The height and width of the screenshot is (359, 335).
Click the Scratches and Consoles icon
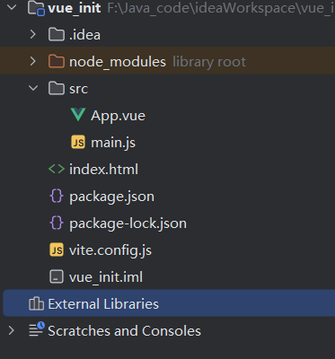click(37, 329)
